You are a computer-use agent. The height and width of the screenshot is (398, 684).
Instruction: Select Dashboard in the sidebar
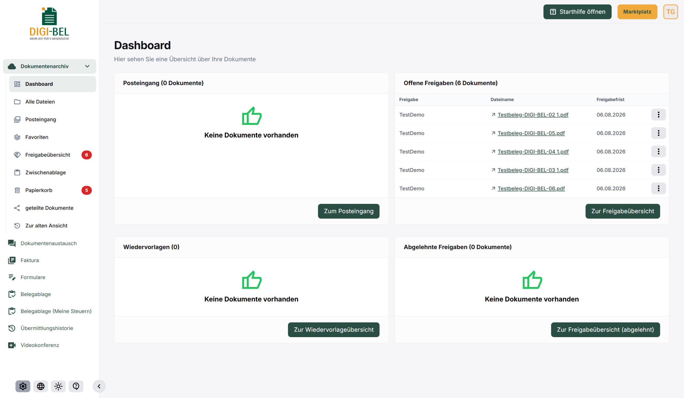(x=52, y=84)
